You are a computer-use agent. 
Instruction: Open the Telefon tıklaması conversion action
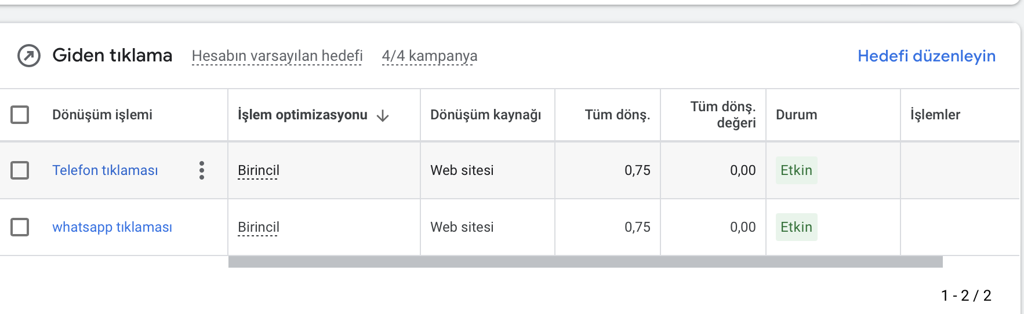pos(105,170)
